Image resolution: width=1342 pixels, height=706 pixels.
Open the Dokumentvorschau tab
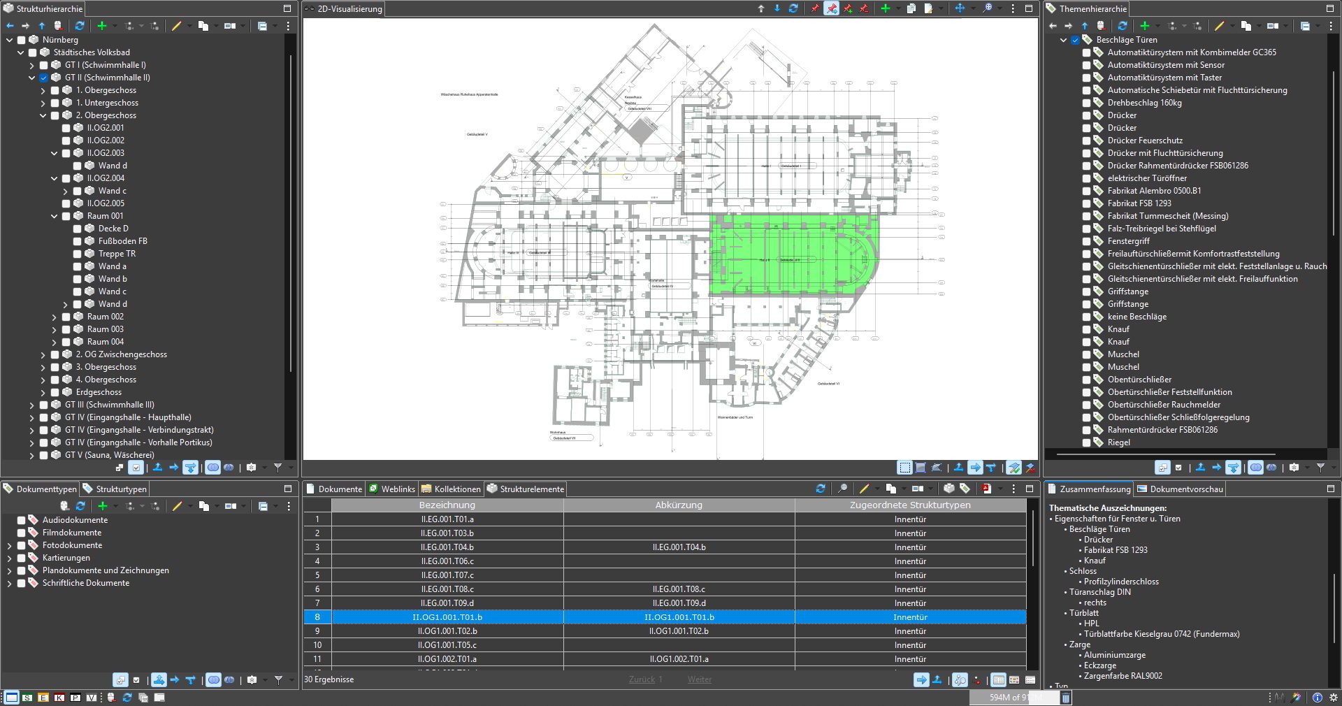pyautogui.click(x=1185, y=489)
